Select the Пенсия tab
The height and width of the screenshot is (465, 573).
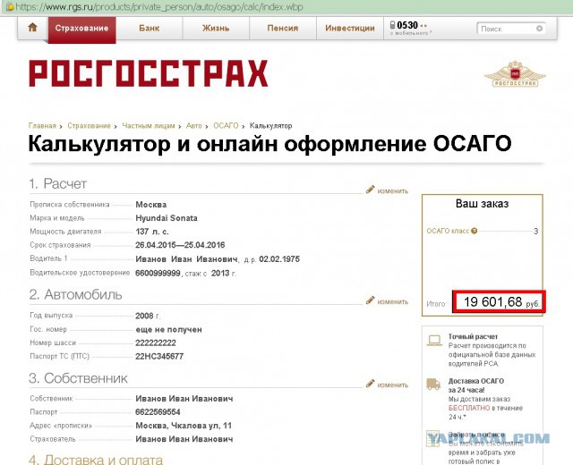tap(283, 28)
